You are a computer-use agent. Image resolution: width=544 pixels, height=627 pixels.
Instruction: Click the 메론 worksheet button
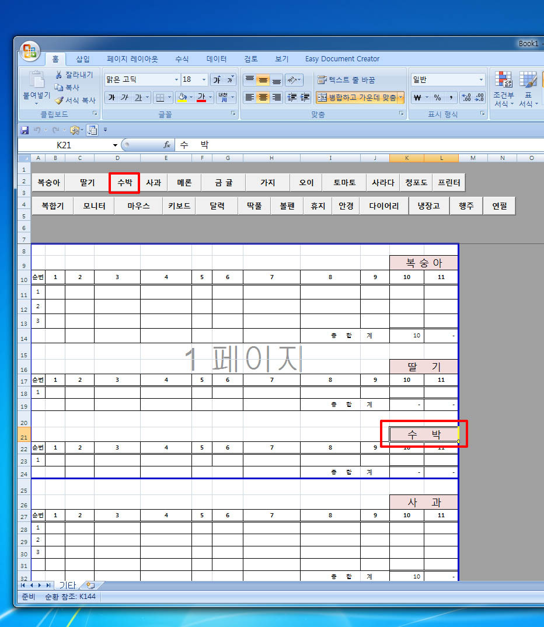[x=184, y=183]
